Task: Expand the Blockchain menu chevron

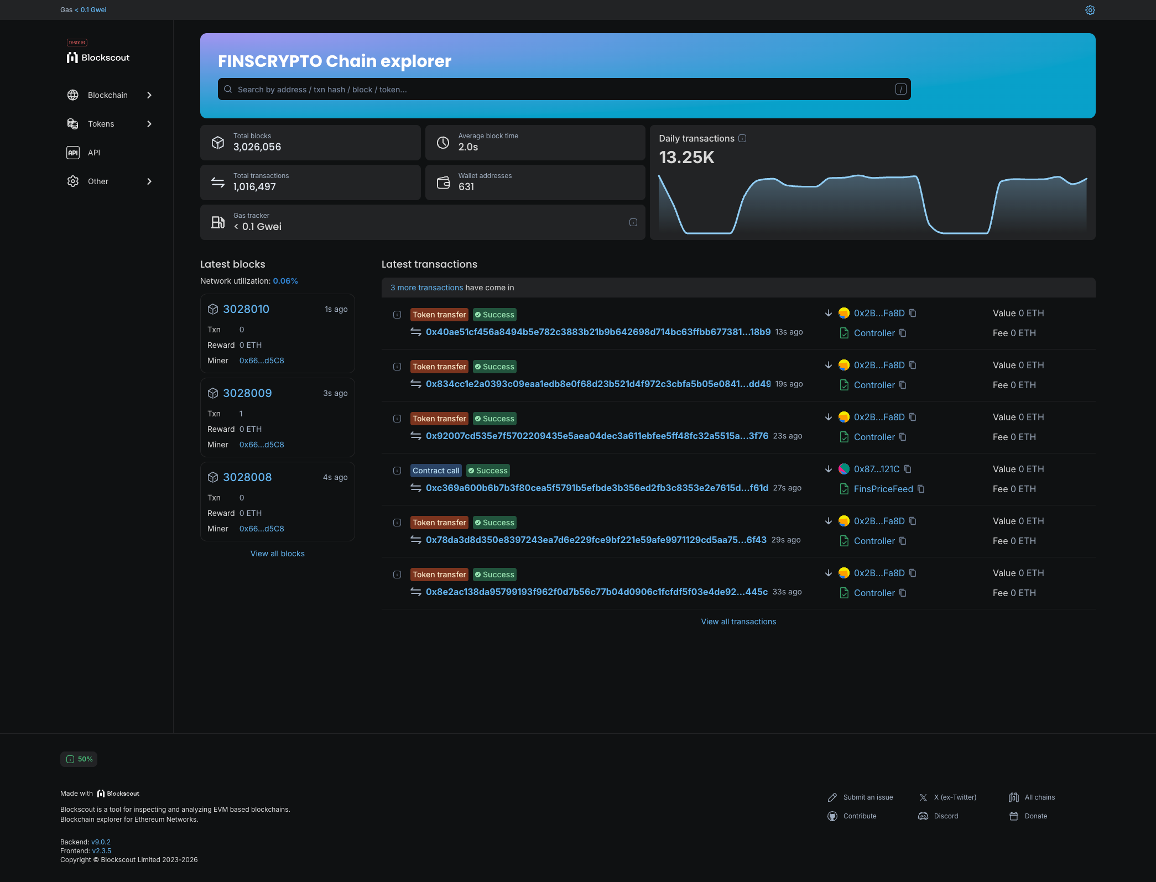Action: pyautogui.click(x=149, y=95)
